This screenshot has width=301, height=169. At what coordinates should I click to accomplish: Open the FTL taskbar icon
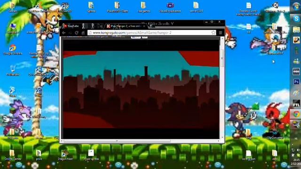click(x=296, y=103)
